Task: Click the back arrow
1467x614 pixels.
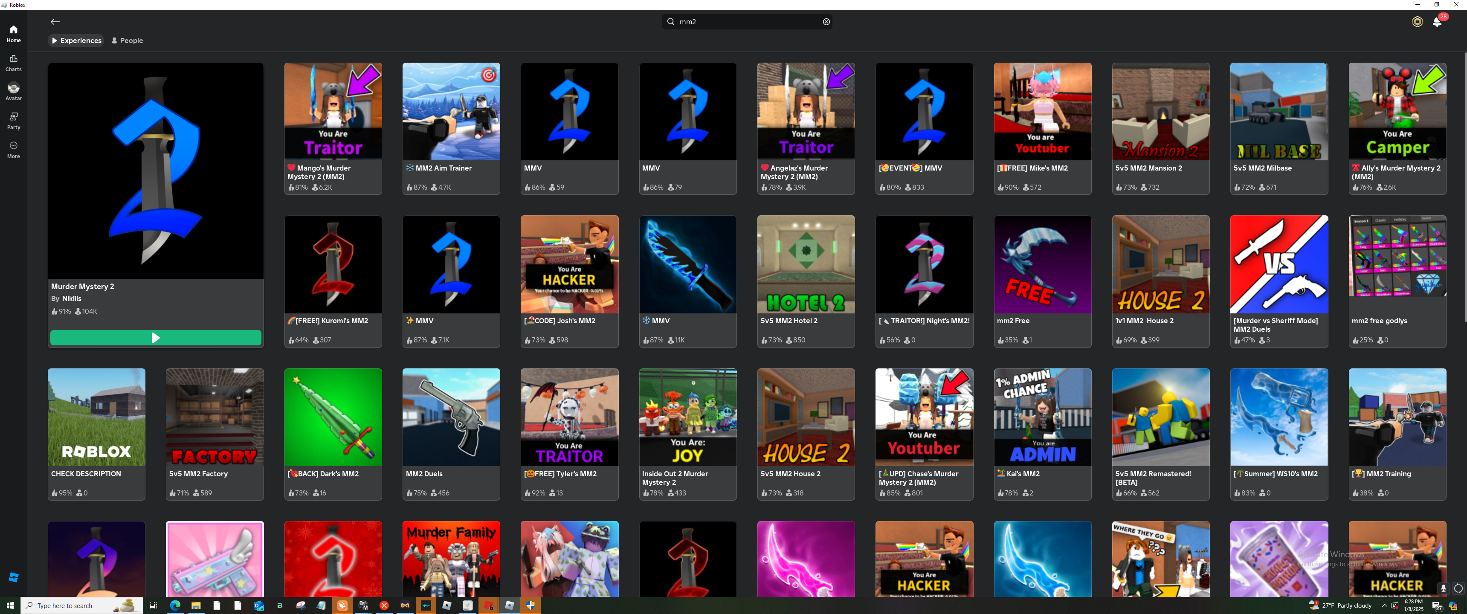Action: 55,22
